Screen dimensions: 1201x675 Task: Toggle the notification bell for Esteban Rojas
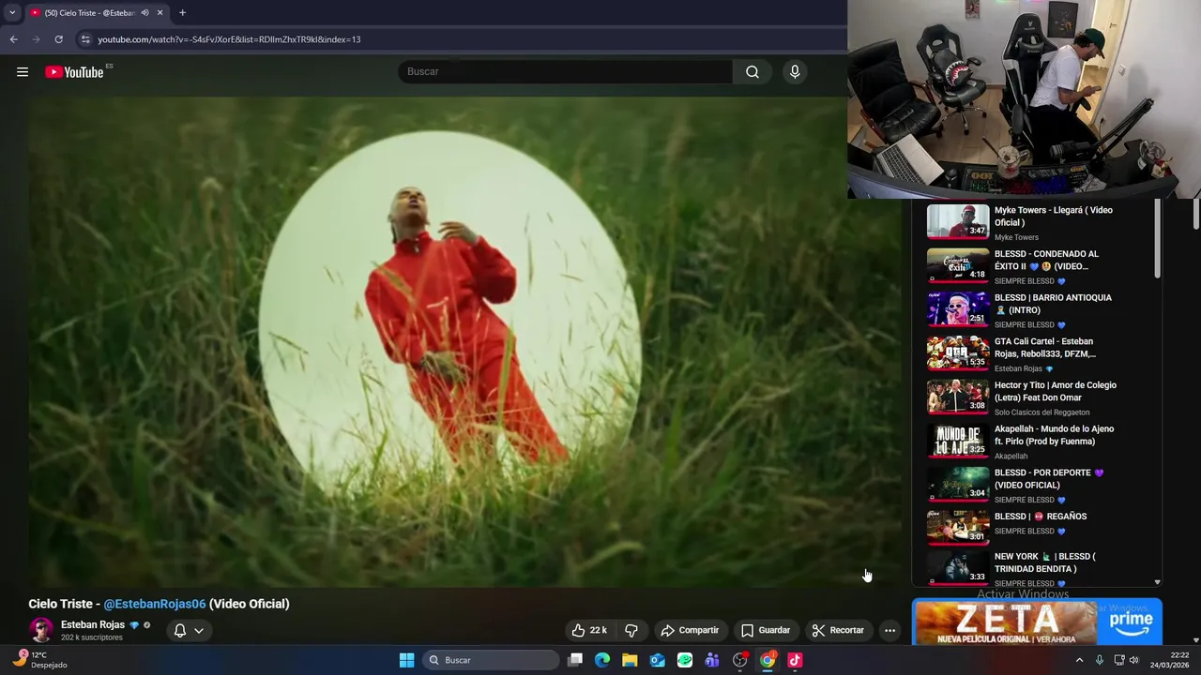[x=180, y=630]
